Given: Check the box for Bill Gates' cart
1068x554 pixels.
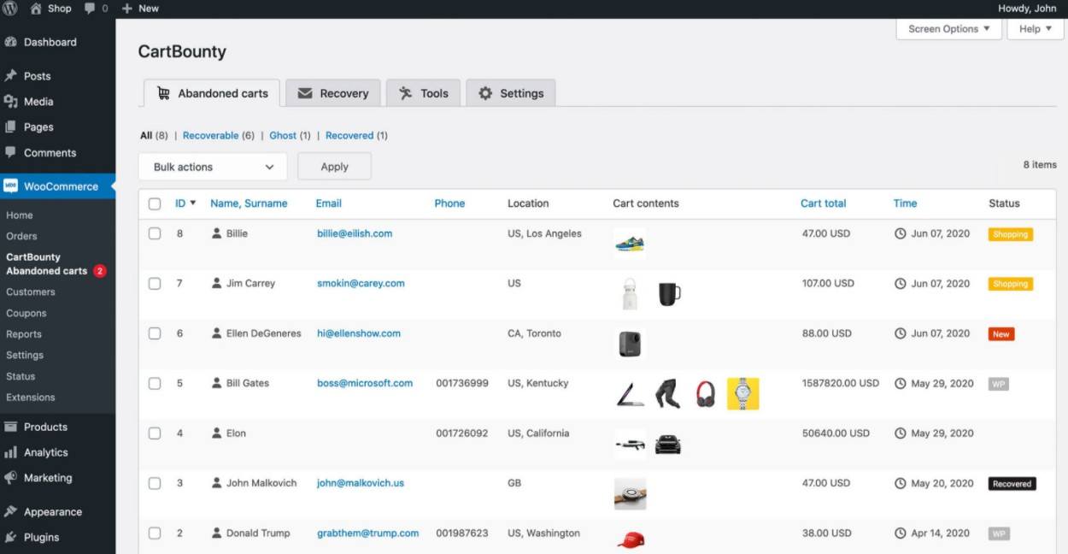Looking at the screenshot, I should [155, 383].
